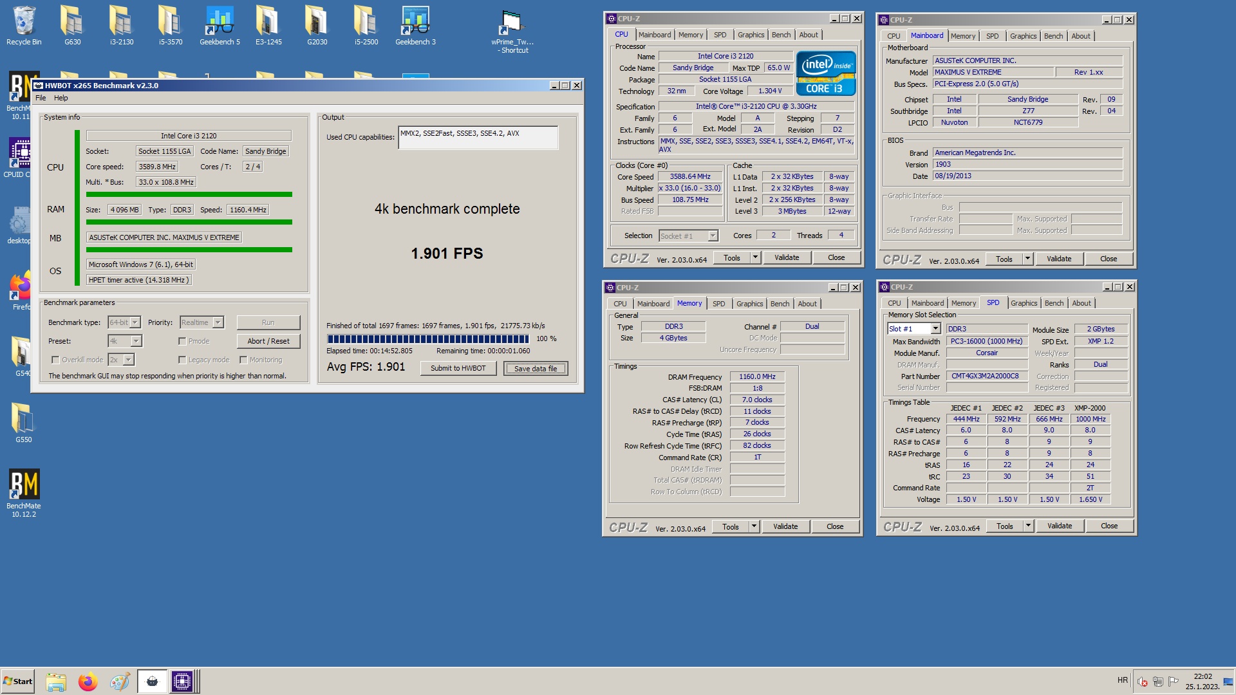The image size is (1236, 695).
Task: Launch Geekbench 3 shortcut
Action: click(x=415, y=26)
